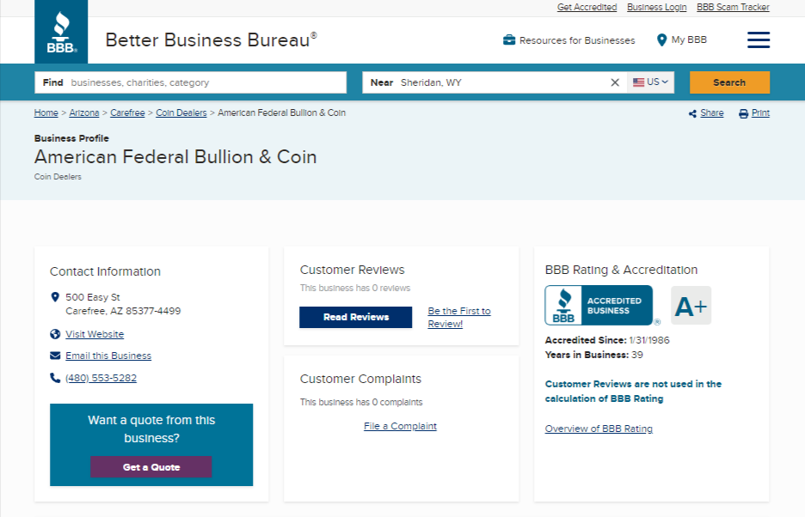Click the BBB Accredited Business seal

click(599, 305)
